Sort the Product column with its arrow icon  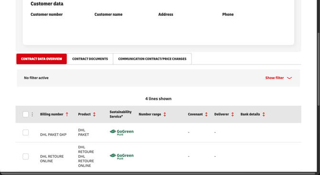click(x=94, y=114)
